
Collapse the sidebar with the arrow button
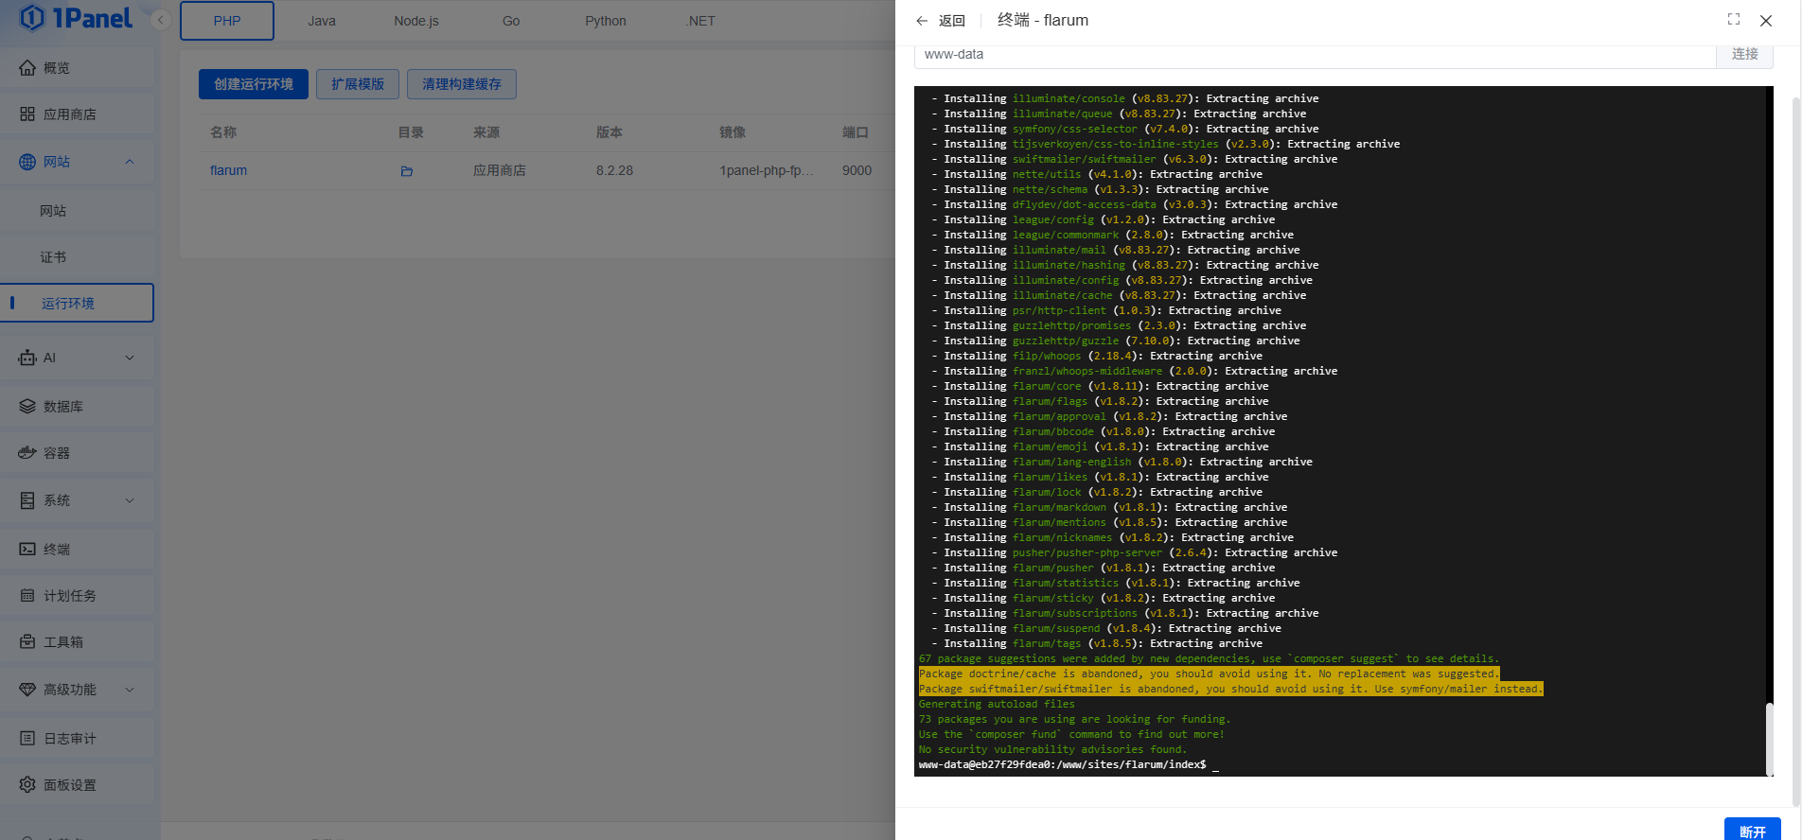point(161,20)
